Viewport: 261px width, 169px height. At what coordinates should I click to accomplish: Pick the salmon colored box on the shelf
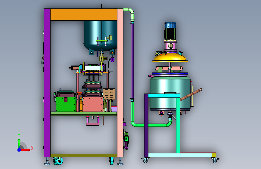coord(93,104)
